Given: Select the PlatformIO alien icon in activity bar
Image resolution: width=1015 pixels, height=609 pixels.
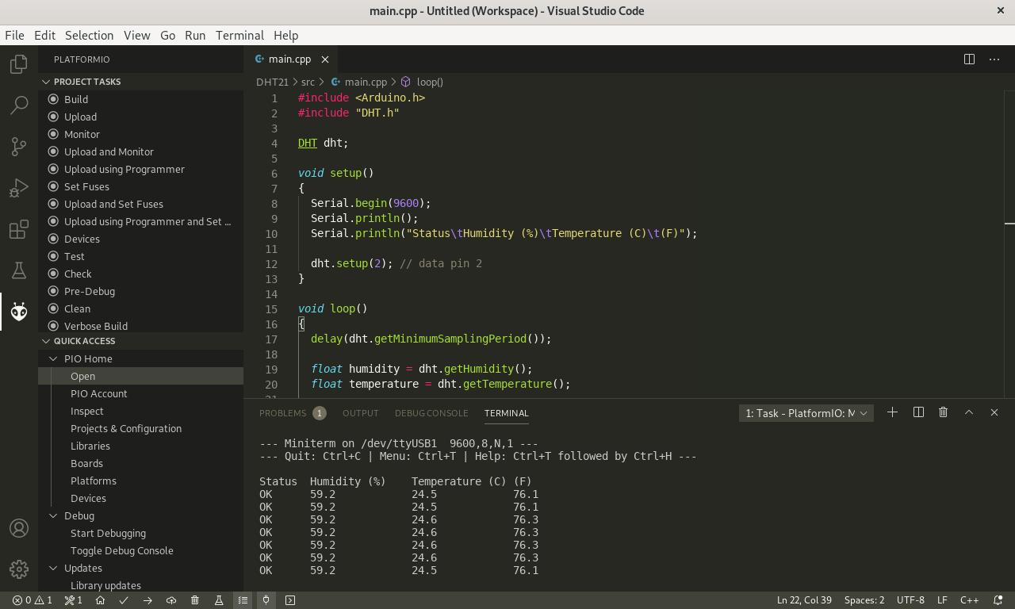Looking at the screenshot, I should 19,312.
